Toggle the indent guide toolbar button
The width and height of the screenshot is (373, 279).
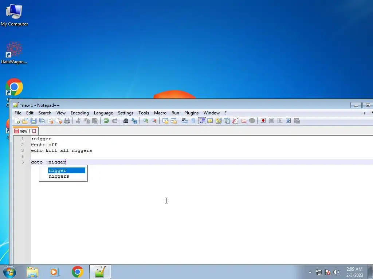(x=202, y=121)
